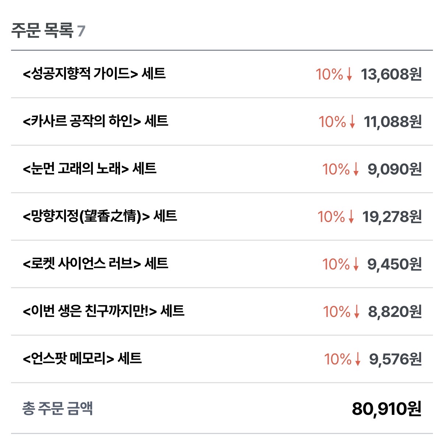Click the total amount 80,910원
The image size is (444, 448).
click(387, 409)
